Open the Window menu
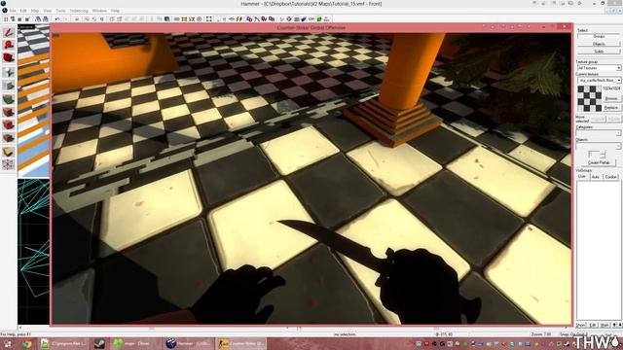 point(99,11)
